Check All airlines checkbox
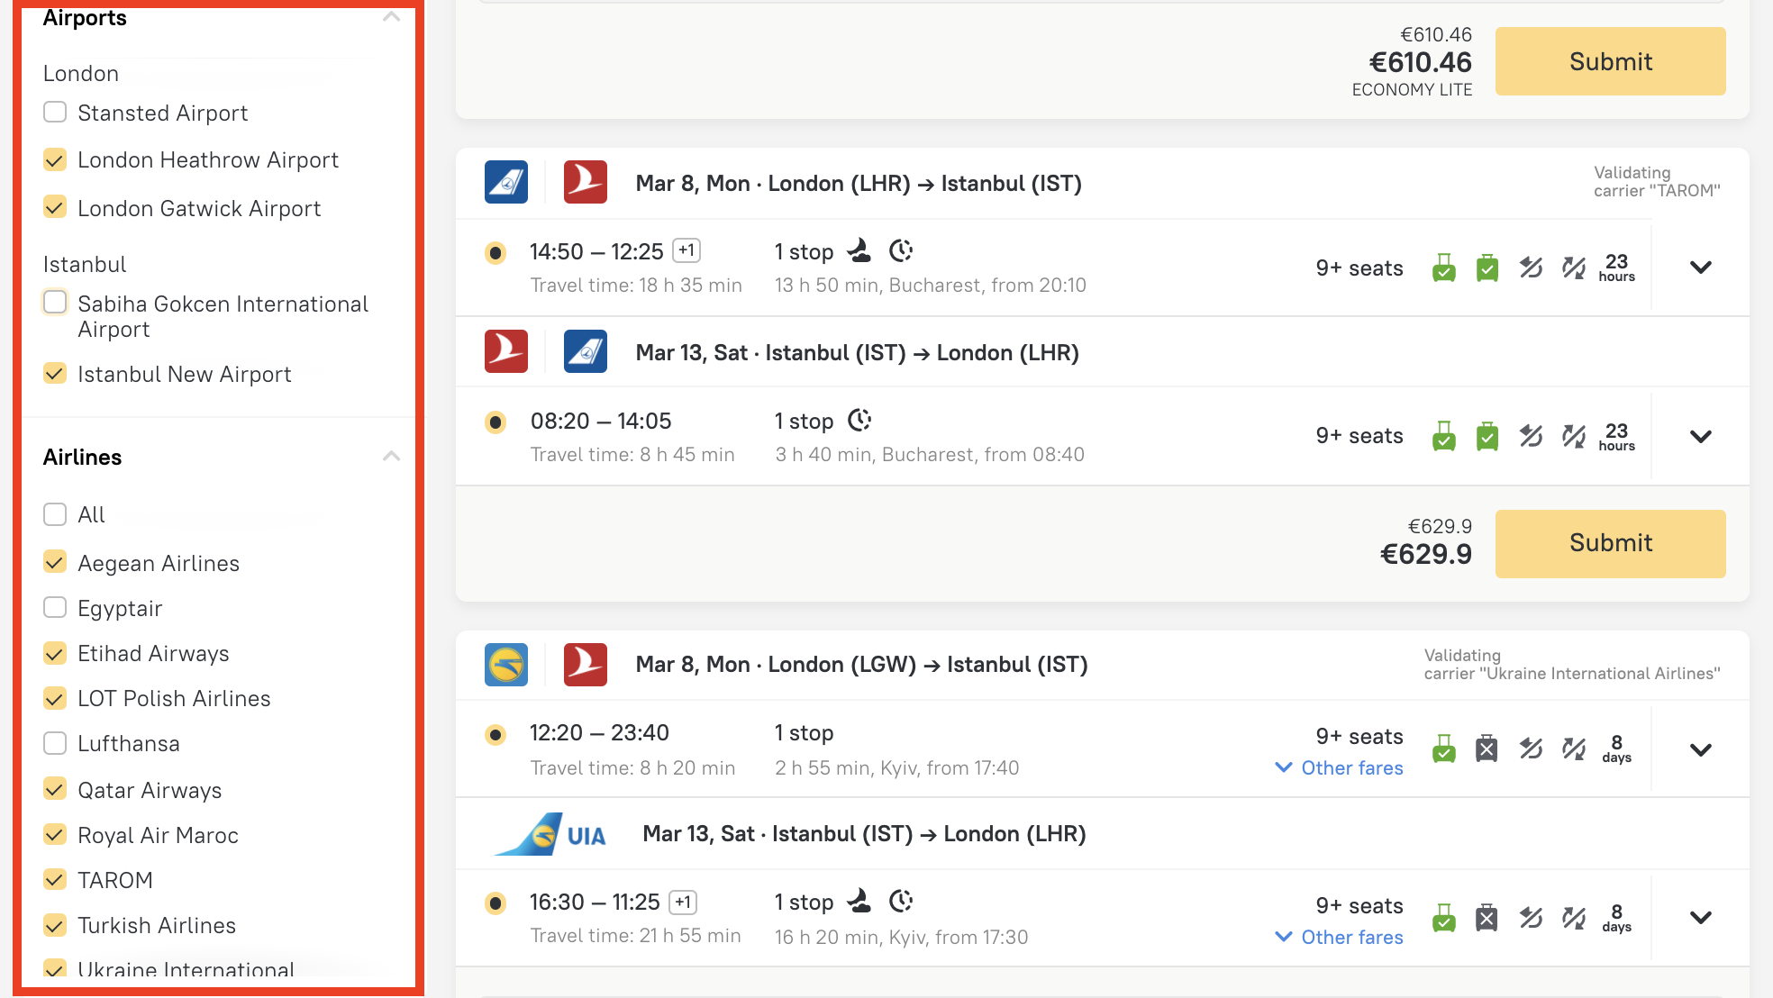 pos(55,514)
